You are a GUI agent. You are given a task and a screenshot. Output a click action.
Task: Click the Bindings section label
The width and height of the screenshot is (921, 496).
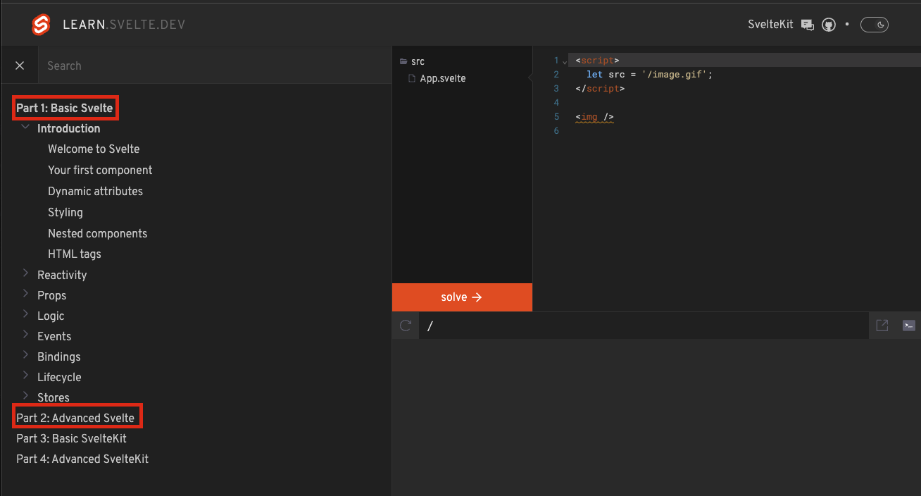point(59,356)
